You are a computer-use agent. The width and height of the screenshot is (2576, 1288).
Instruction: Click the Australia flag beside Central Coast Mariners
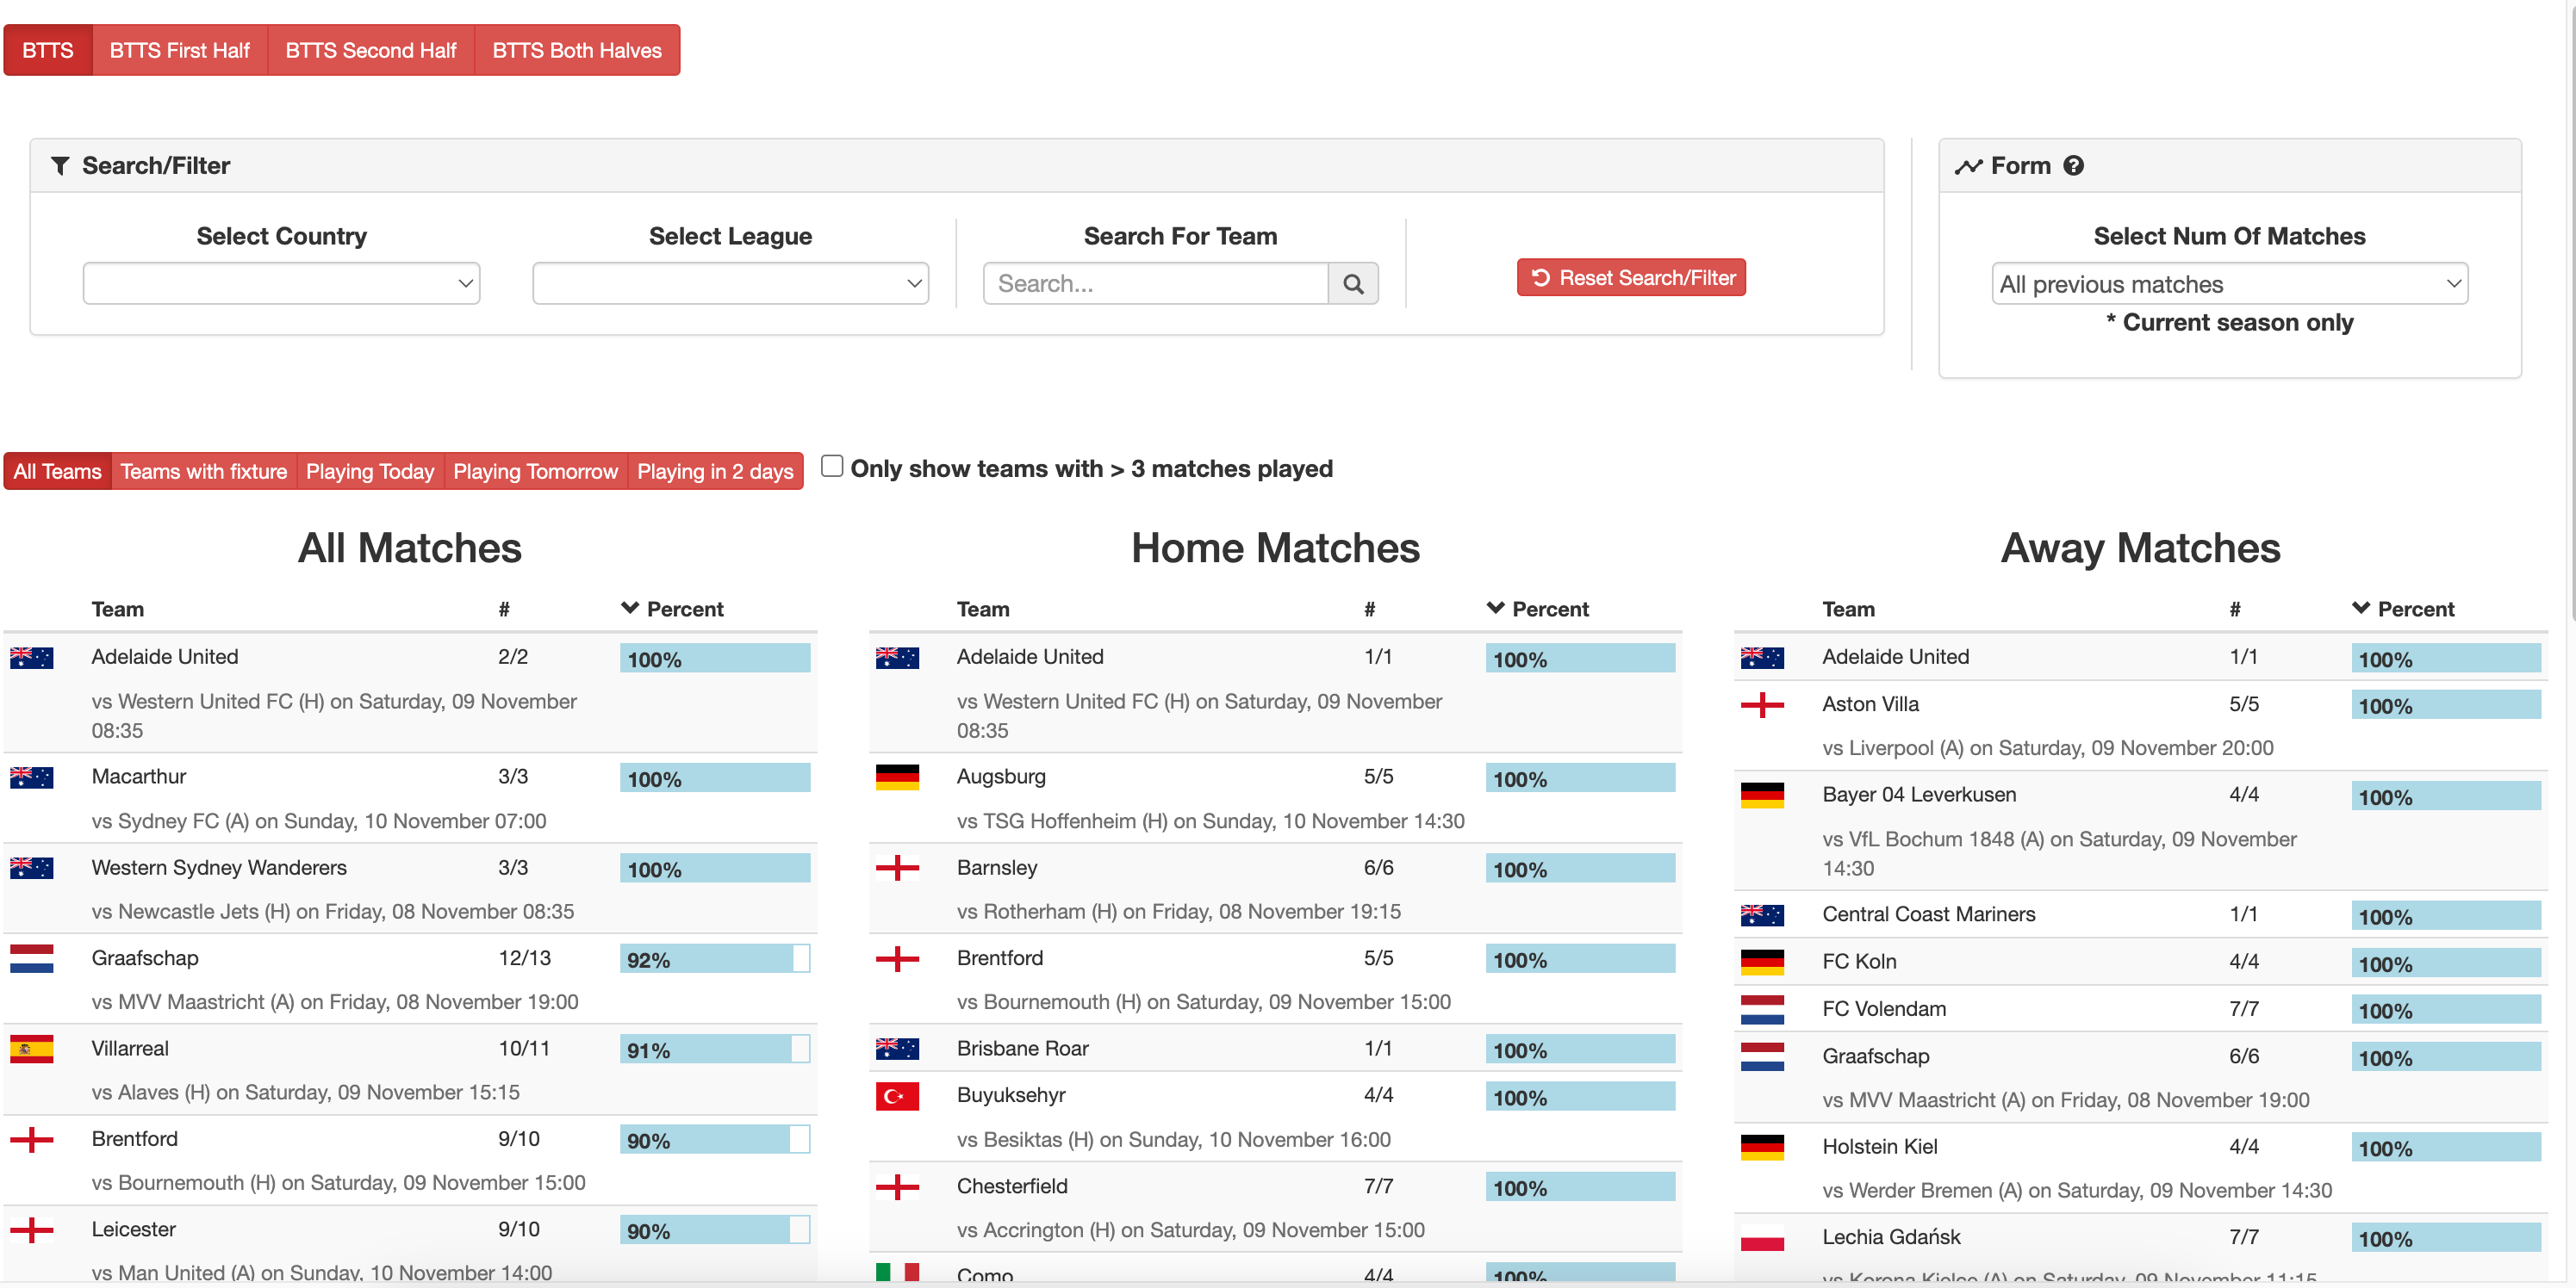click(1762, 915)
